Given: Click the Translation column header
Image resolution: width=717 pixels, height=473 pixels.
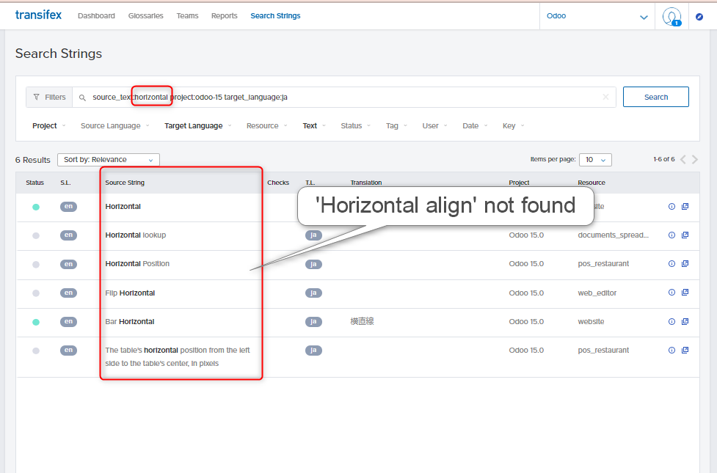Looking at the screenshot, I should pyautogui.click(x=366, y=183).
